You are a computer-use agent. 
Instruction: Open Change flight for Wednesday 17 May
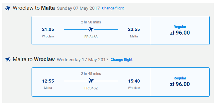point(121,59)
